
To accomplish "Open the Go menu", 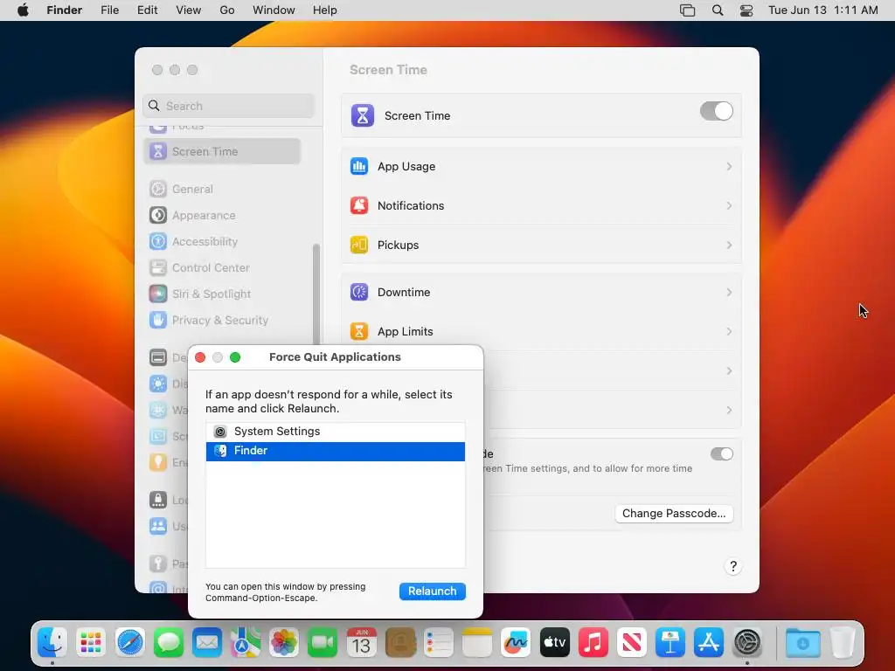I will [227, 10].
